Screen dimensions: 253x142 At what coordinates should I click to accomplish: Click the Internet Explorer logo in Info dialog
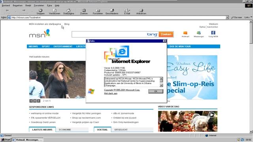(x=127, y=54)
